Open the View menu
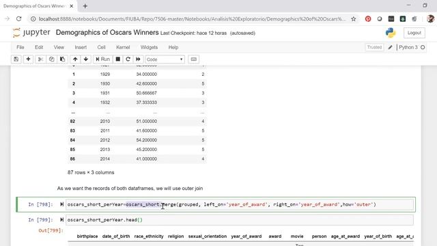This screenshot has height=246, width=437. pos(59,47)
